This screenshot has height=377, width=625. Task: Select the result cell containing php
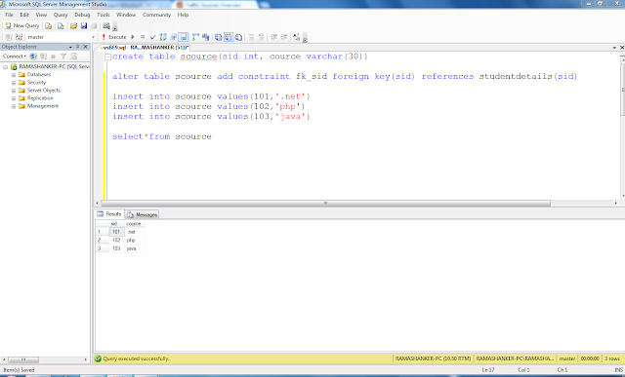click(x=134, y=240)
